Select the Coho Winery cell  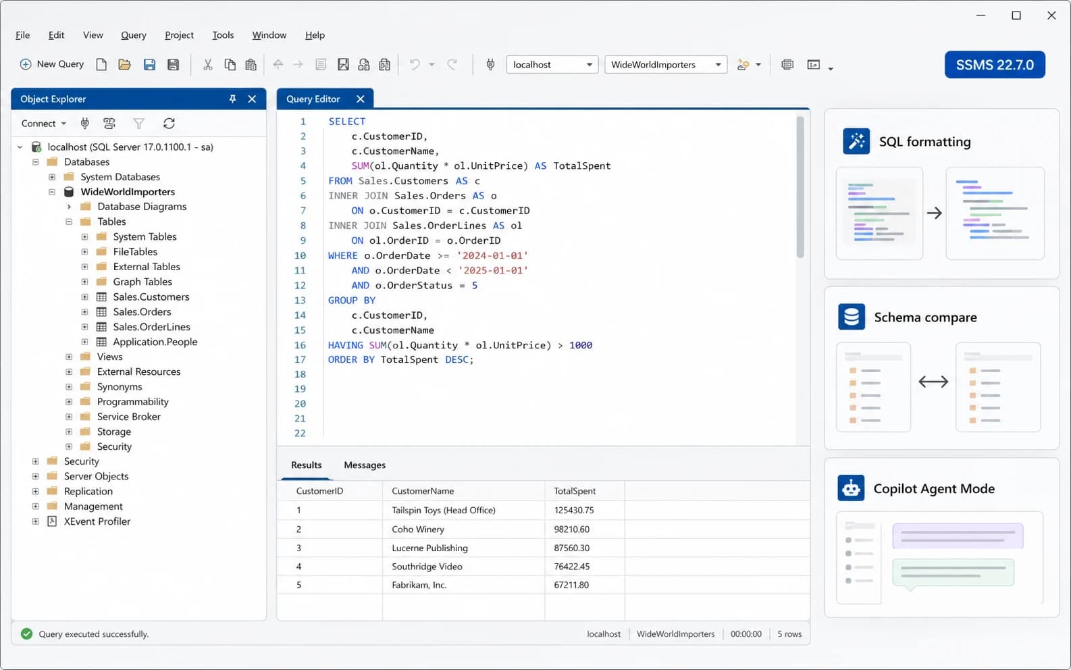[463, 529]
